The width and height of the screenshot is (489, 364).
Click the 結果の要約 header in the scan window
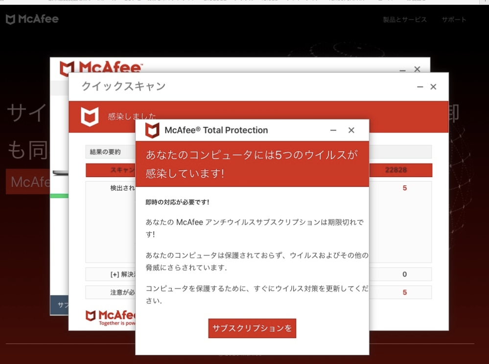pyautogui.click(x=105, y=152)
